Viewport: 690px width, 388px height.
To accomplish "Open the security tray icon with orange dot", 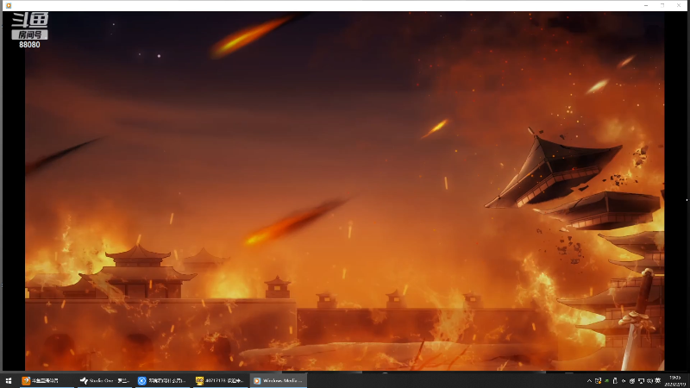I will (598, 381).
